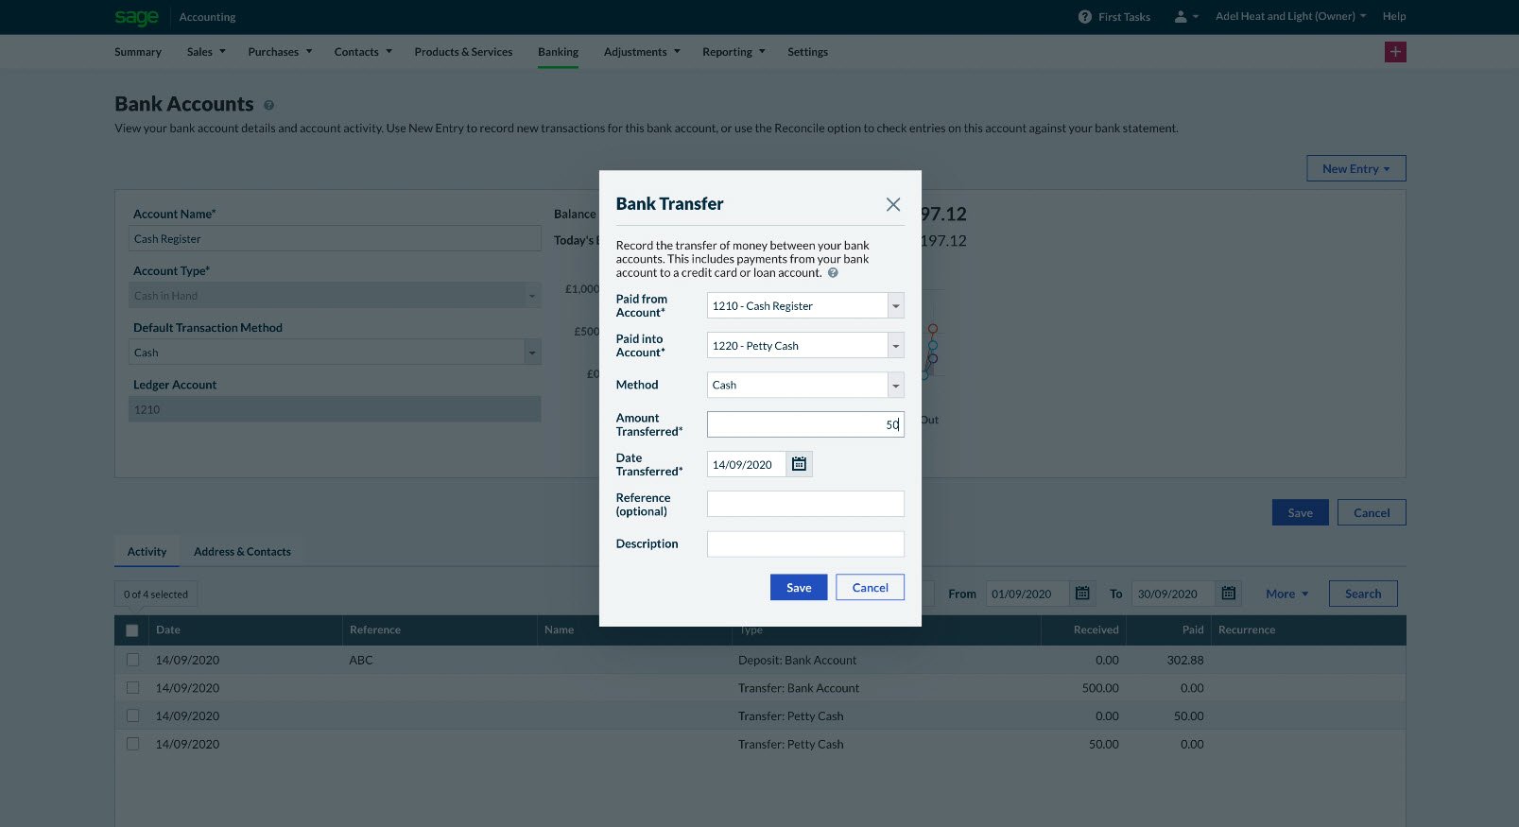Click the help icon beside dialog description
The height and width of the screenshot is (827, 1519).
[x=833, y=273]
